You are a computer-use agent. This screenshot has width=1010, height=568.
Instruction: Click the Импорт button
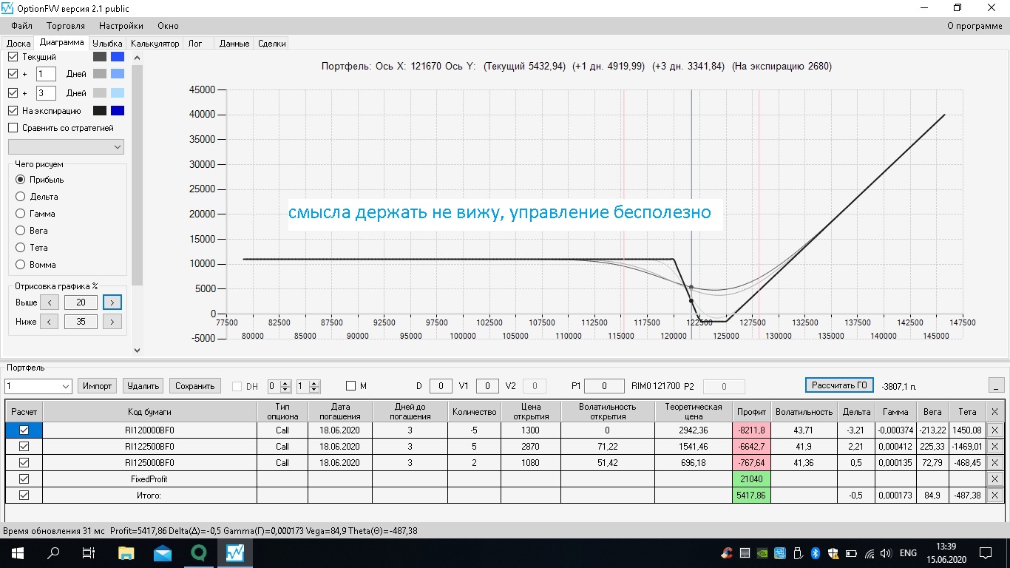[98, 386]
